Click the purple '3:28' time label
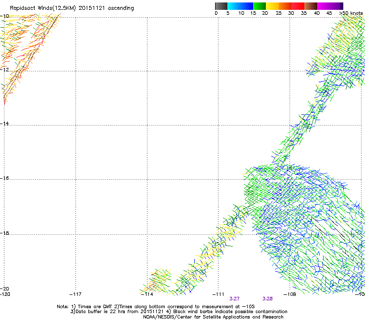This screenshot has height=320, width=365. pos(267,299)
